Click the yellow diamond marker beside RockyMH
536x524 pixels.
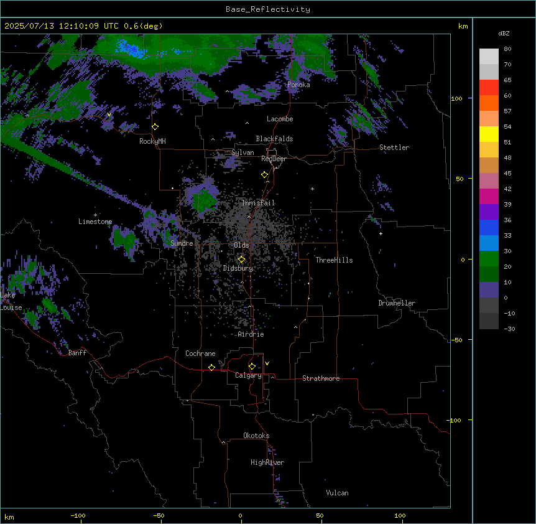(155, 127)
